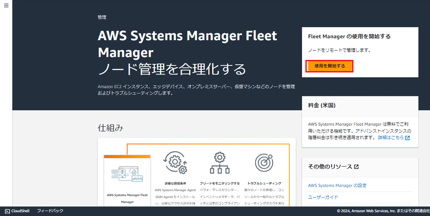430x216 pixels.
Task: Click the target icon above トラブルシューティング
Action: click(264, 163)
